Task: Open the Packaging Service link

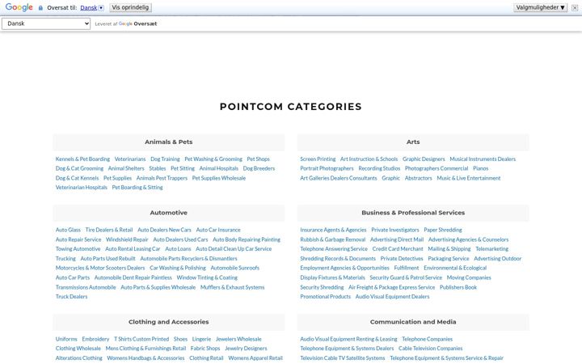Action: click(449, 259)
